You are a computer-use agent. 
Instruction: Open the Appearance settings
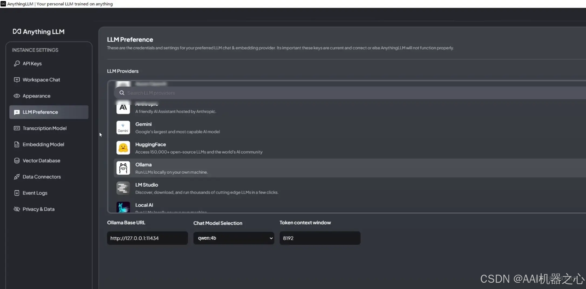click(x=49, y=96)
